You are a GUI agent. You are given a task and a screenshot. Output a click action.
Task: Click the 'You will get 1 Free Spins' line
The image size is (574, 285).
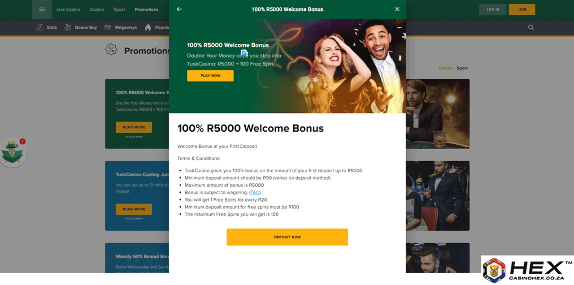226,200
